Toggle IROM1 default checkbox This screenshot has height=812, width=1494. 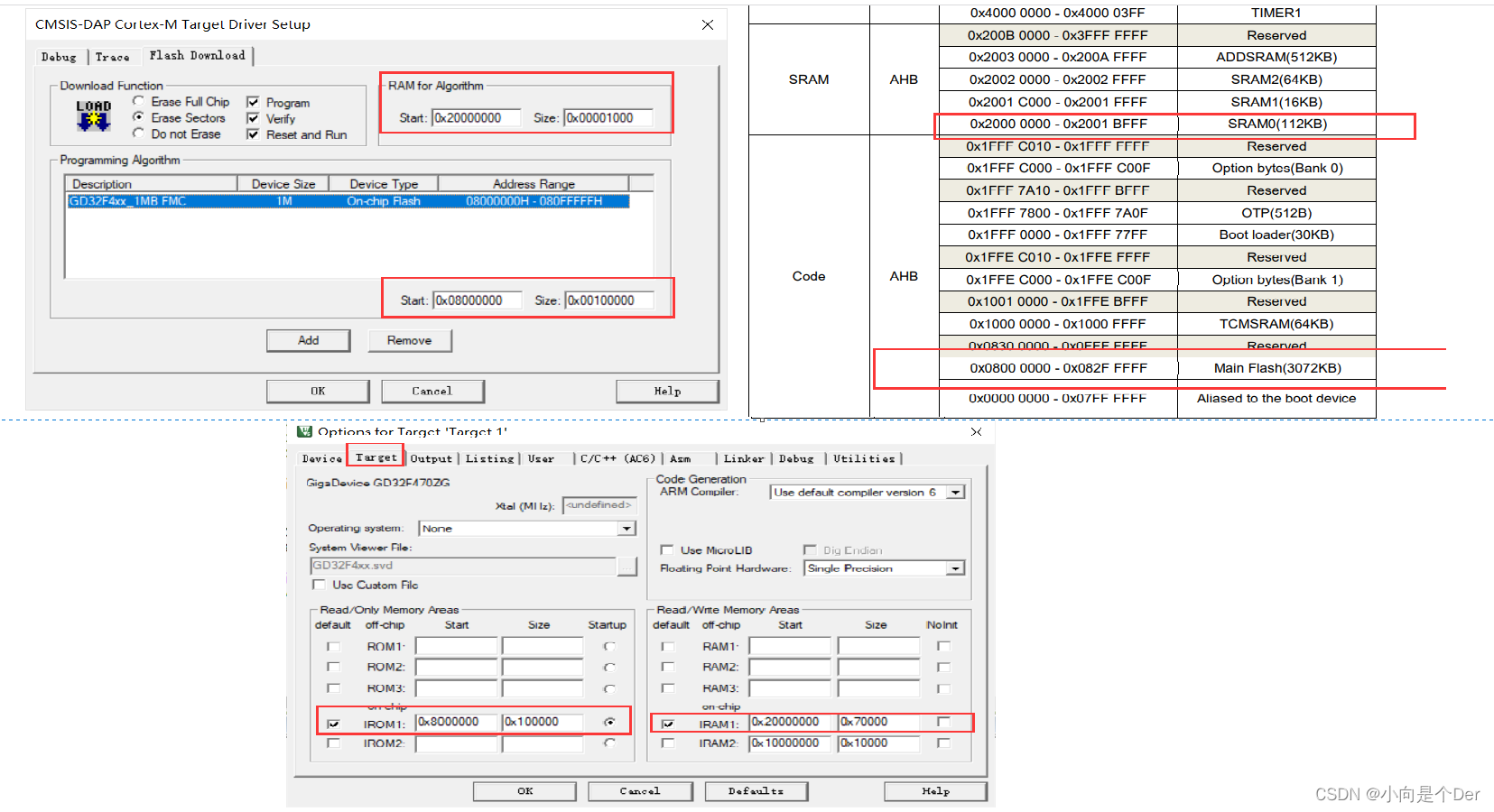click(x=334, y=724)
